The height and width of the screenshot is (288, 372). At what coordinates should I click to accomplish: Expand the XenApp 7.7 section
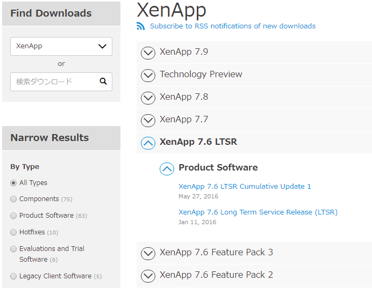(148, 120)
